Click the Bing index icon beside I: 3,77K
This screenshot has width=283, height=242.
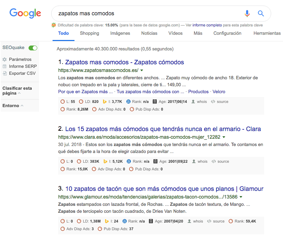pos(105,102)
